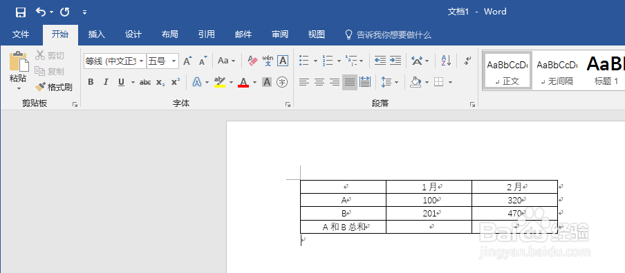Image resolution: width=625 pixels, height=273 pixels.
Task: Click table cell containing 320
Action: [x=514, y=201]
